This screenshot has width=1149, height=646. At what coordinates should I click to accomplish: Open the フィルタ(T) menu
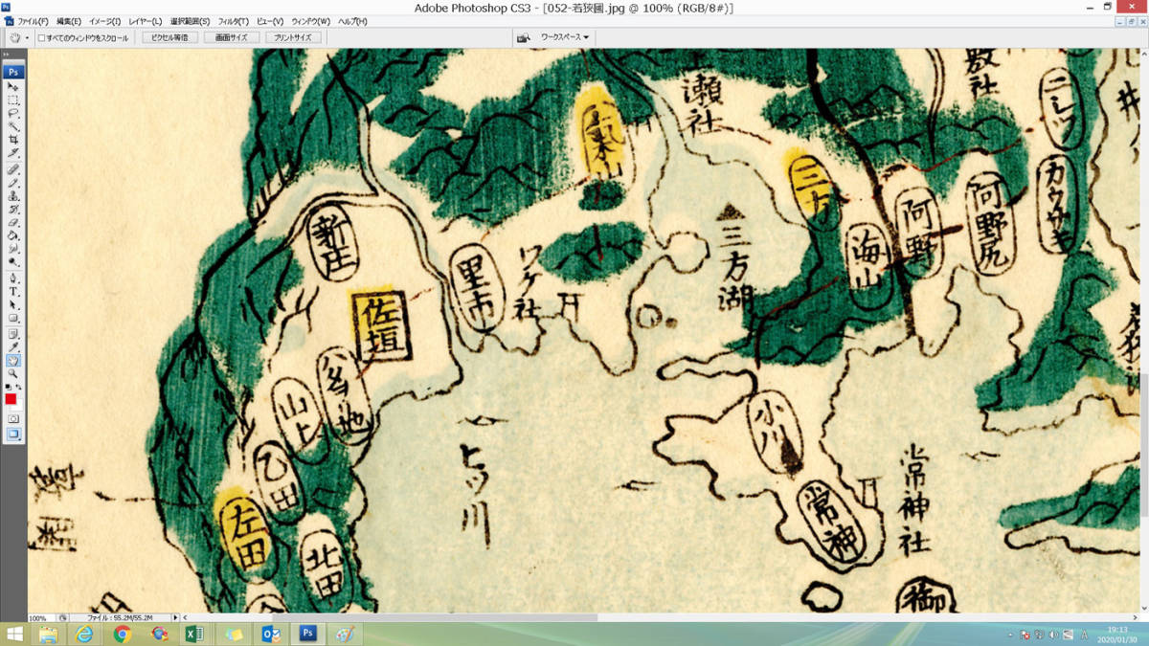pos(233,21)
